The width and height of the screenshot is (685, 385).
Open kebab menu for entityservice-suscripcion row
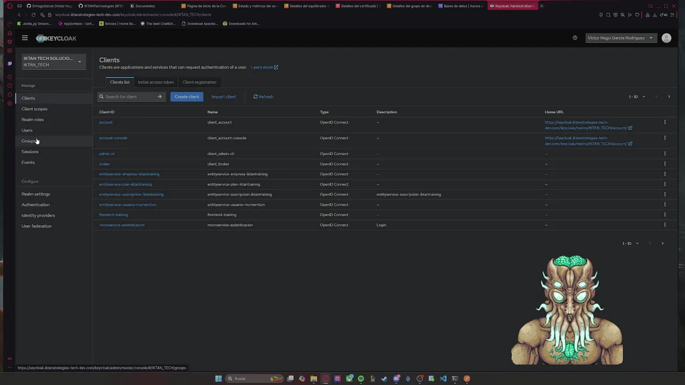[x=665, y=195]
